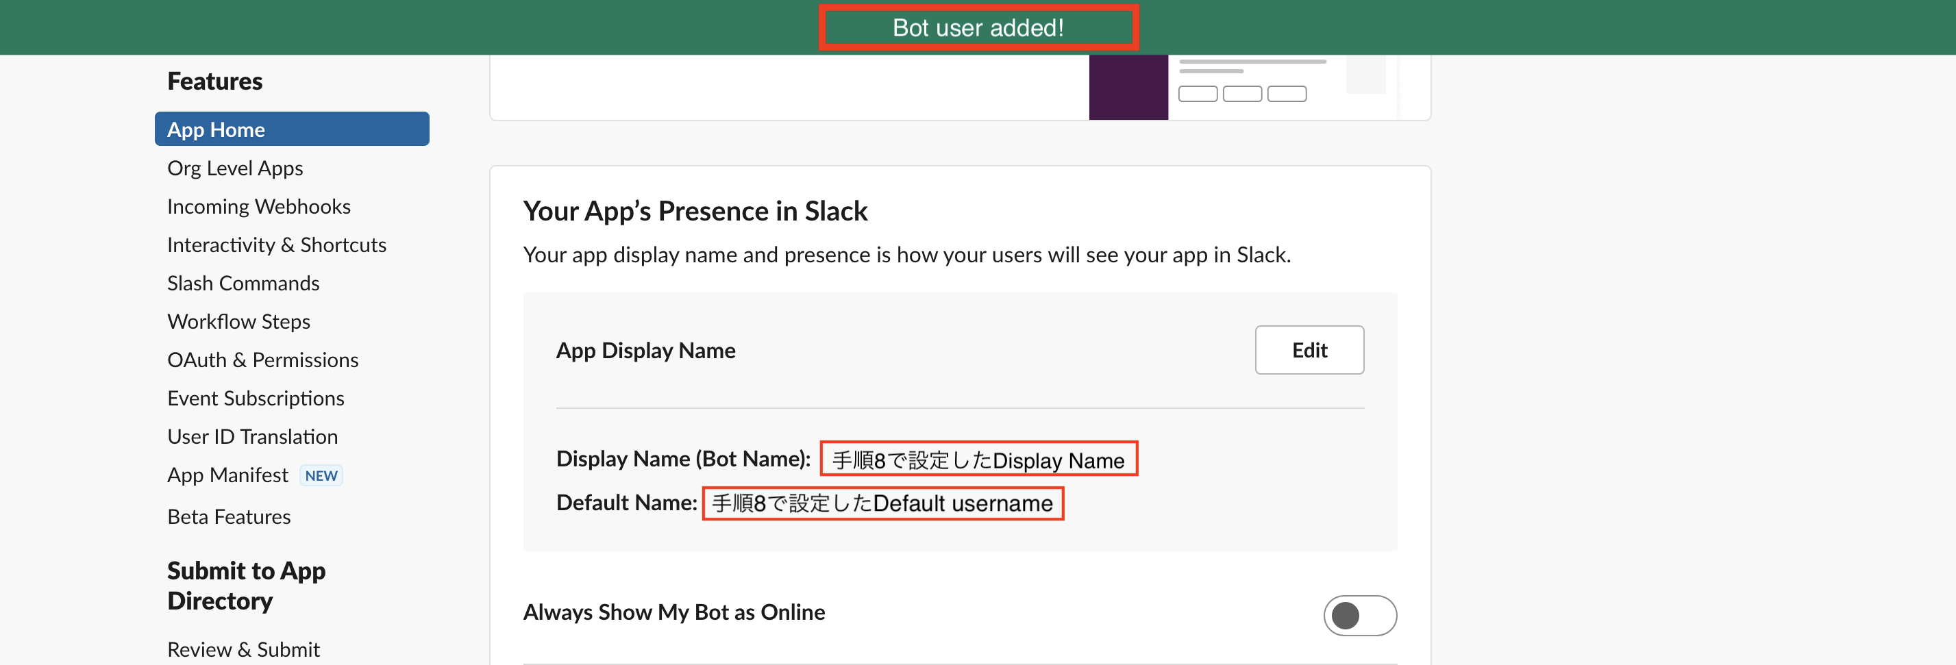Open OAuth & Permissions settings

262,359
